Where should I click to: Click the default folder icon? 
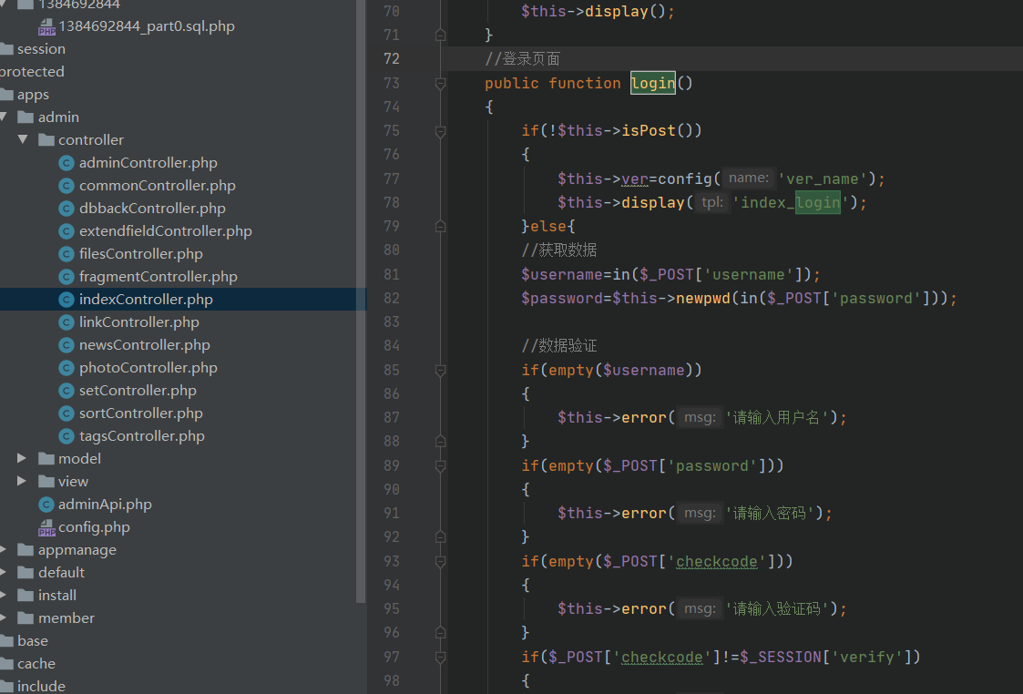[26, 573]
